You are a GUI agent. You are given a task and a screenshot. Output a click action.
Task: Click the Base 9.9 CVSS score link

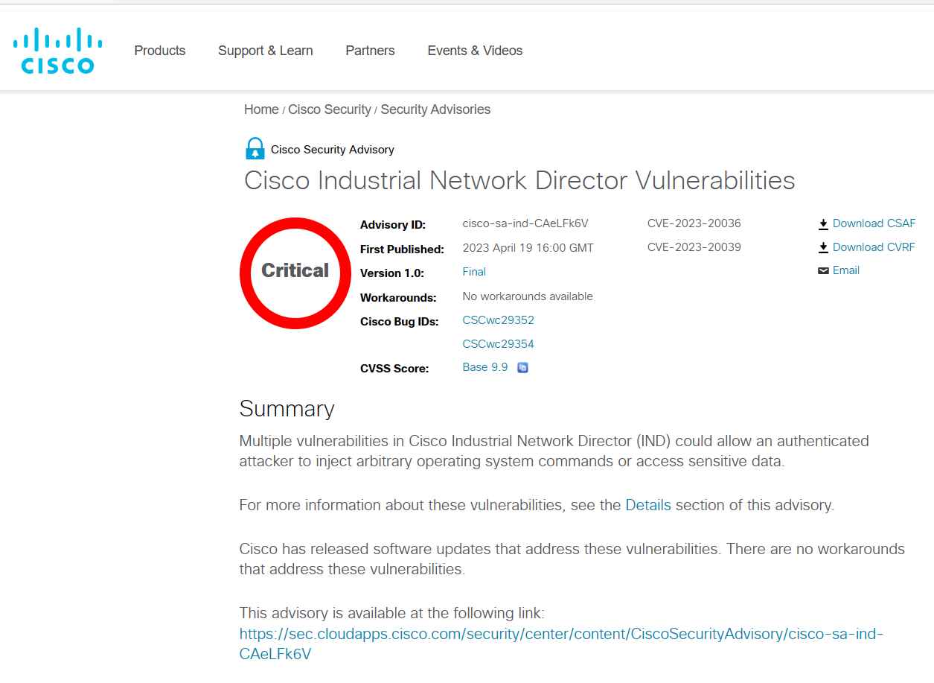pos(485,367)
